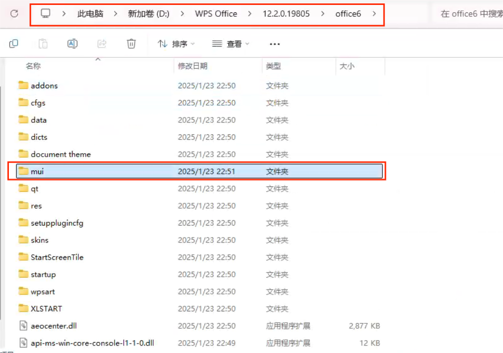Sort by 名称 column header
This screenshot has height=353, width=503.
point(33,66)
